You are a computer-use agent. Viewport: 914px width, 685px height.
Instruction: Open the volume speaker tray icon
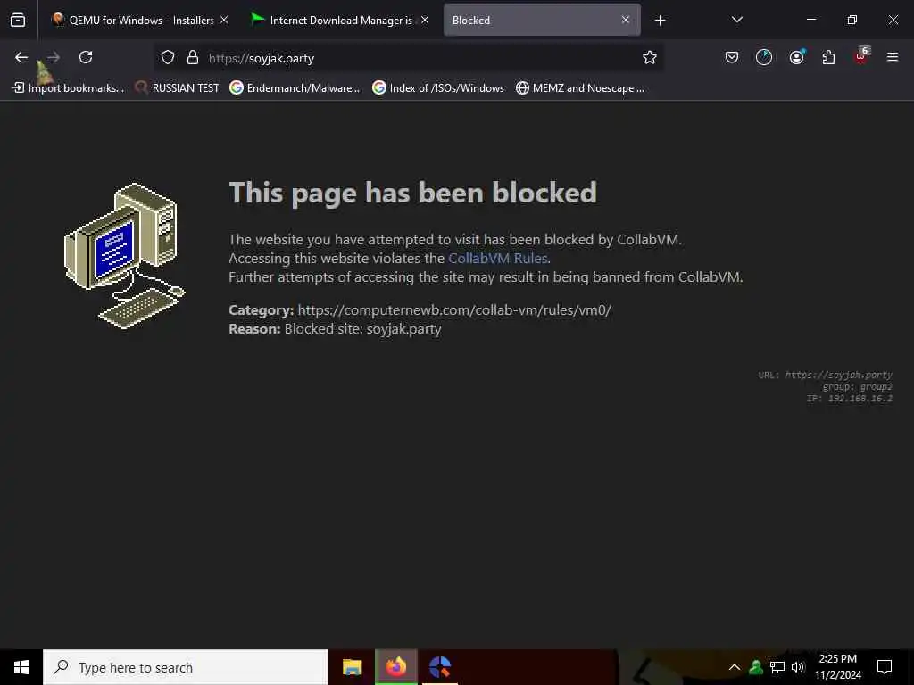coord(798,667)
